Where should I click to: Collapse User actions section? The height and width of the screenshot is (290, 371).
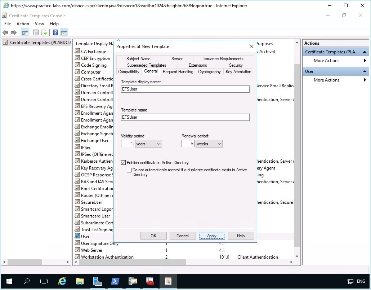pyautogui.click(x=365, y=71)
